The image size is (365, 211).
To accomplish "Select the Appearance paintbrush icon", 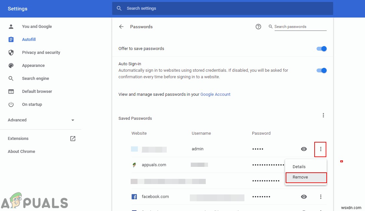I will [x=11, y=65].
